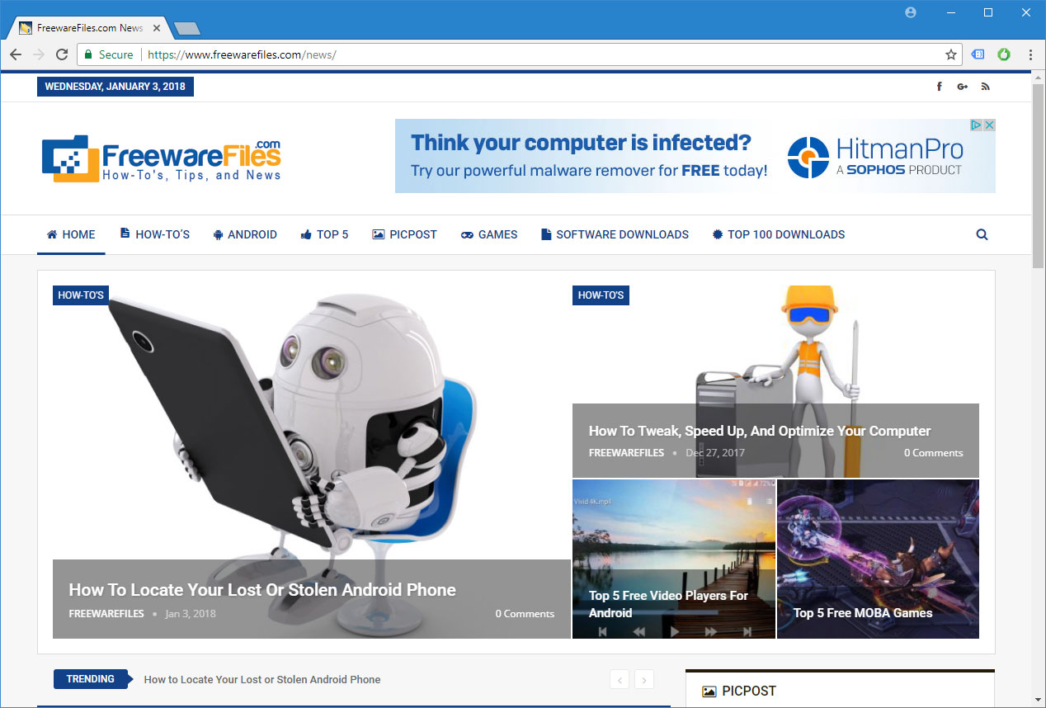Bookmark this page with the star icon
The width and height of the screenshot is (1046, 708).
click(x=950, y=54)
